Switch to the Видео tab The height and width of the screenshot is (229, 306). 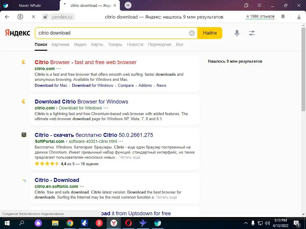click(x=80, y=44)
